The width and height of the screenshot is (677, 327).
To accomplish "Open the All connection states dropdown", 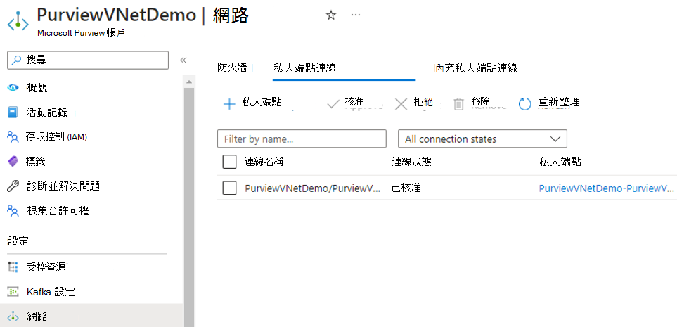I will tap(482, 139).
